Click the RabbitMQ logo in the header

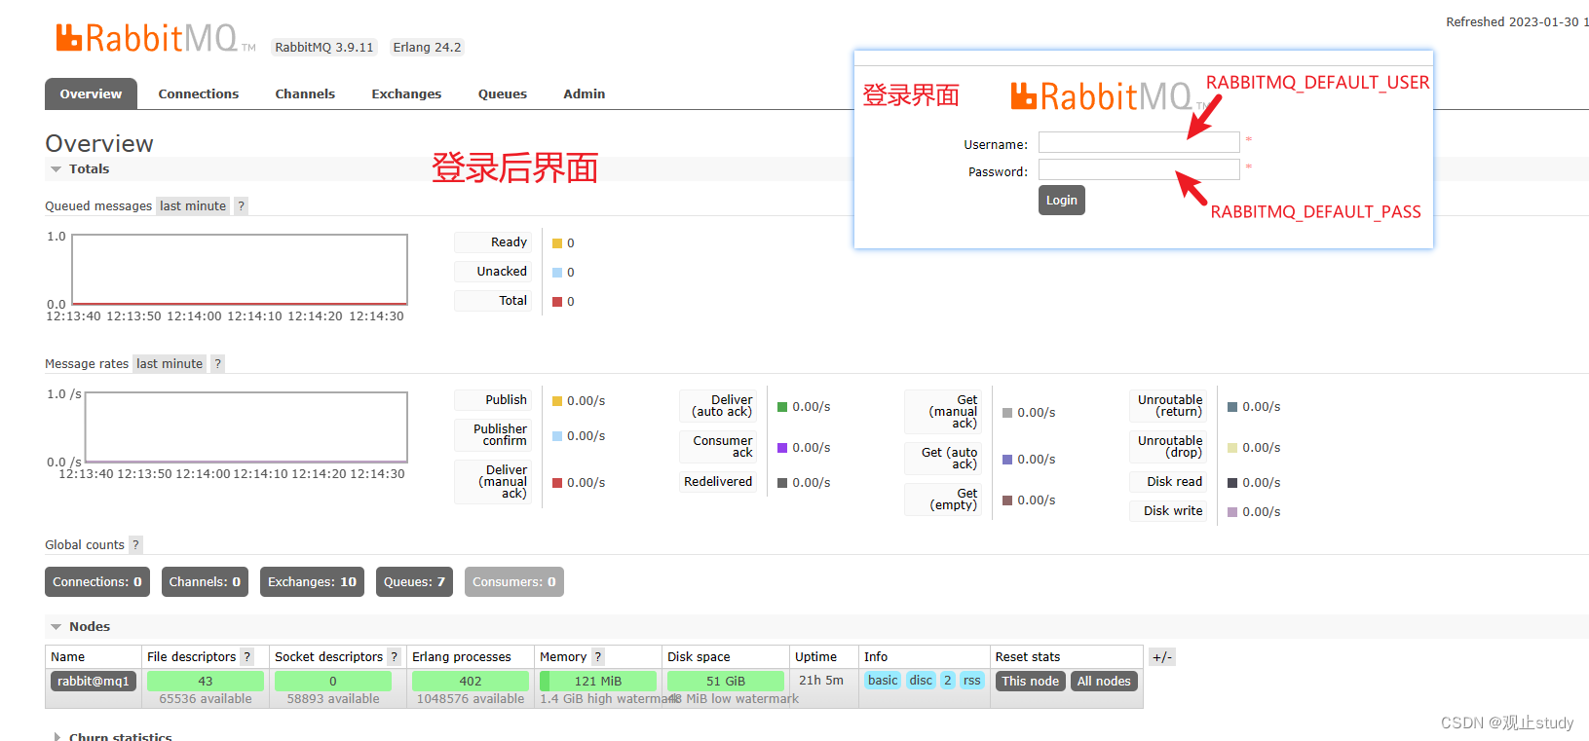[155, 38]
